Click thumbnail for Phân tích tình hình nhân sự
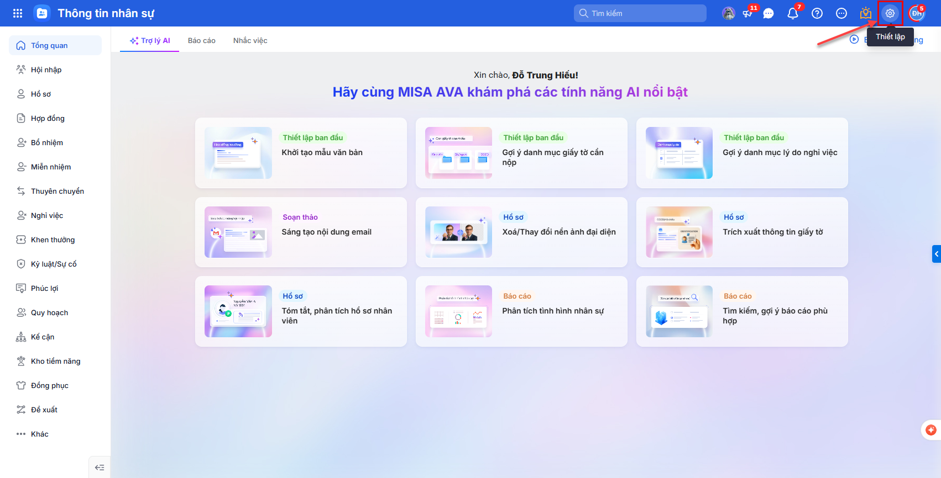Viewport: 941px width, 478px height. pos(458,311)
